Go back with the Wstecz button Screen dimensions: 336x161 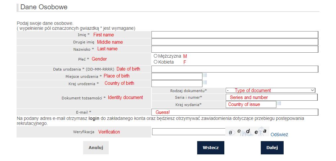point(210,148)
